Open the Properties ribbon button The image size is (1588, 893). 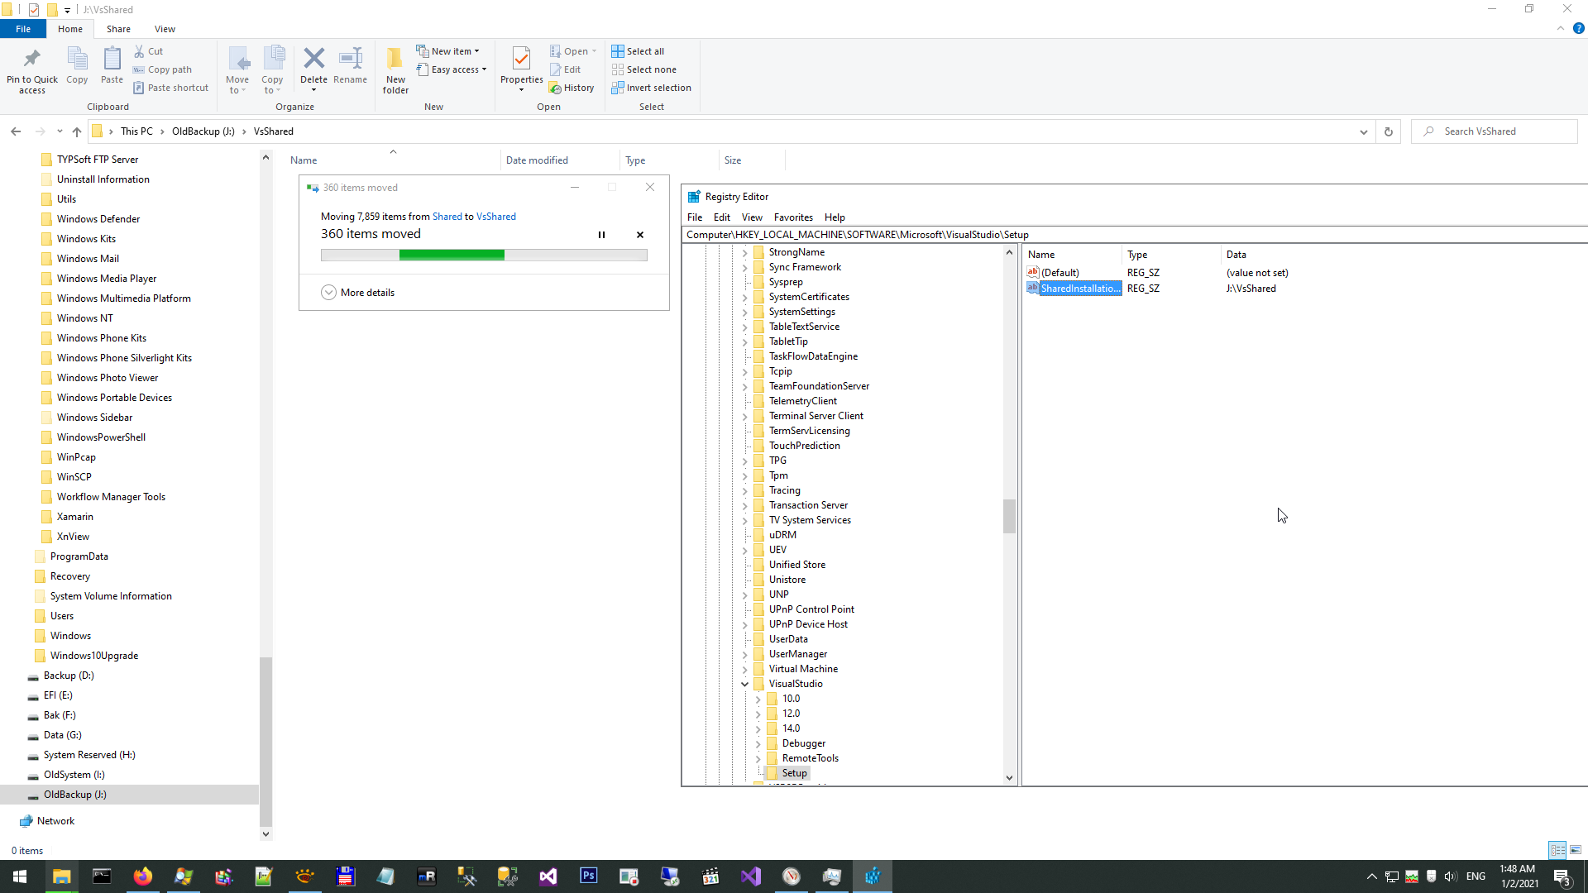click(521, 60)
